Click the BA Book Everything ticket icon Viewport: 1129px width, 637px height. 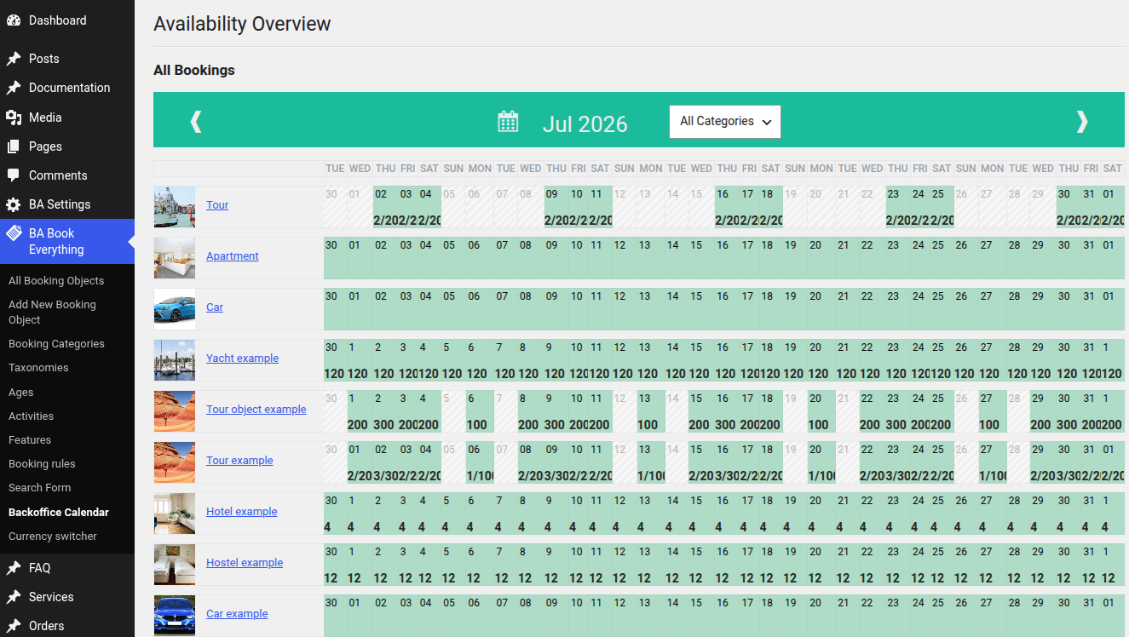14,233
